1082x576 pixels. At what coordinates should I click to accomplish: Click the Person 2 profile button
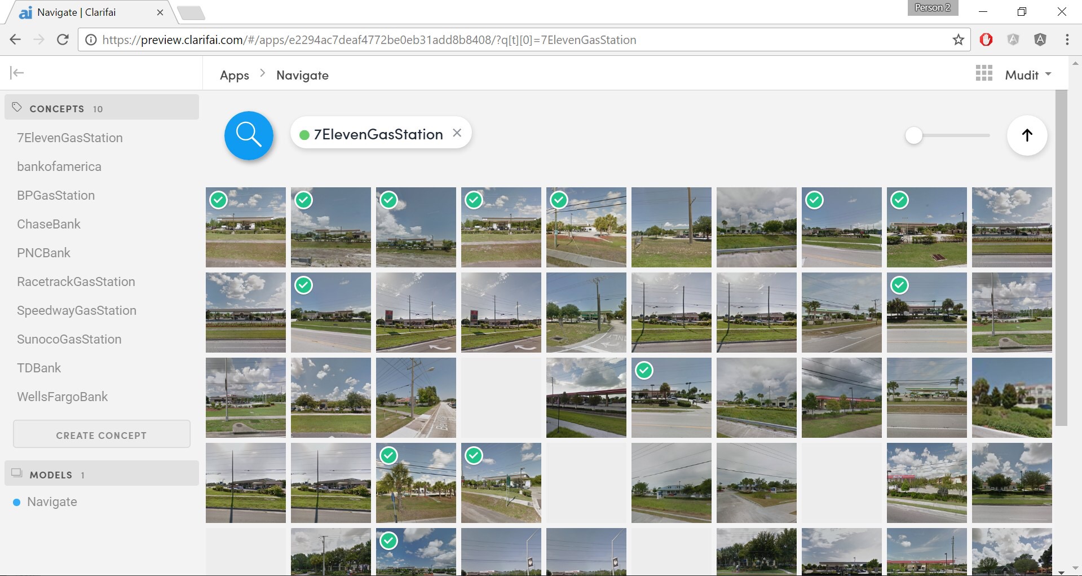tap(933, 8)
